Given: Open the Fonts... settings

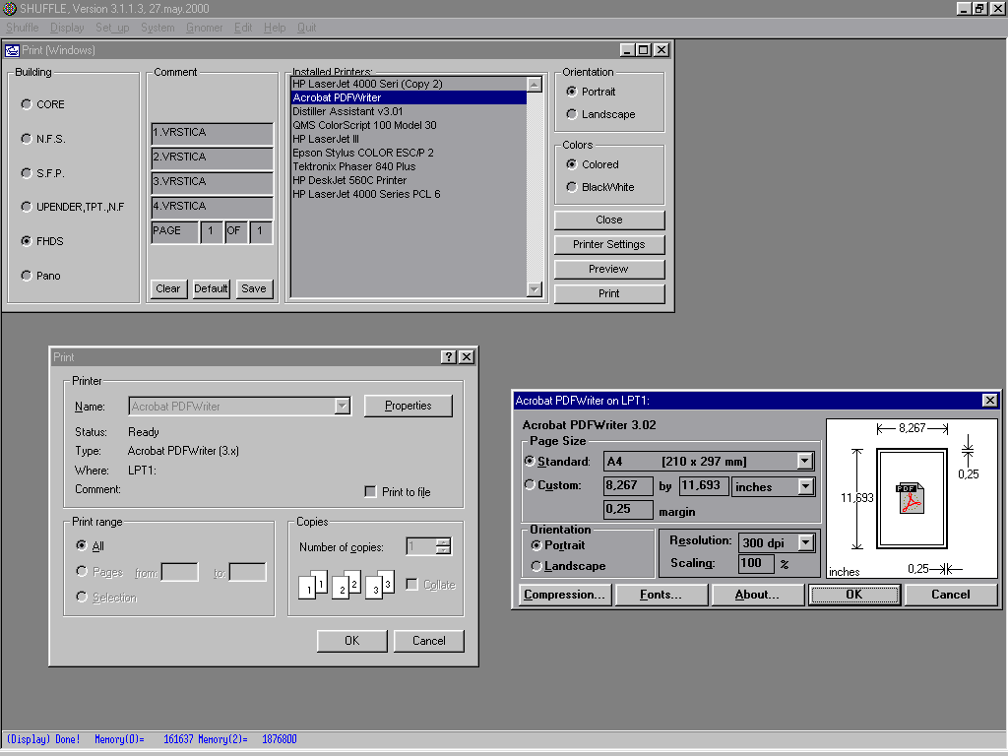Looking at the screenshot, I should [x=661, y=595].
